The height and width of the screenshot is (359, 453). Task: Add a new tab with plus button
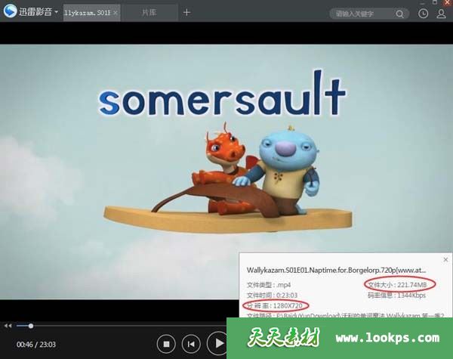187,12
